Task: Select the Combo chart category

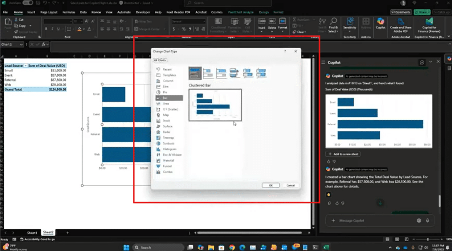Action: coord(167,172)
